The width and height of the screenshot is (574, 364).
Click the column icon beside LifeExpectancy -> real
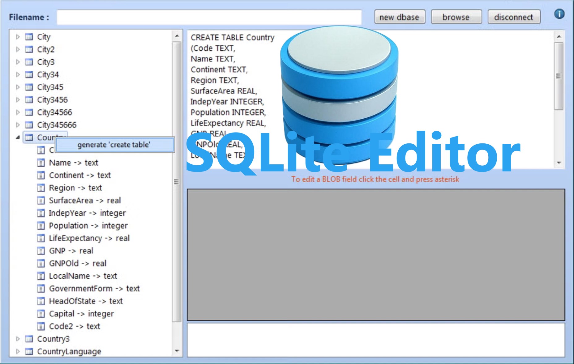[x=41, y=238]
